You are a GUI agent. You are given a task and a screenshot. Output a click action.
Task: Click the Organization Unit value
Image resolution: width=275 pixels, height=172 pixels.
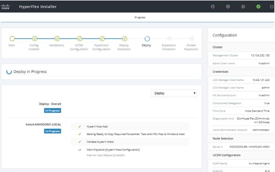point(253,121)
